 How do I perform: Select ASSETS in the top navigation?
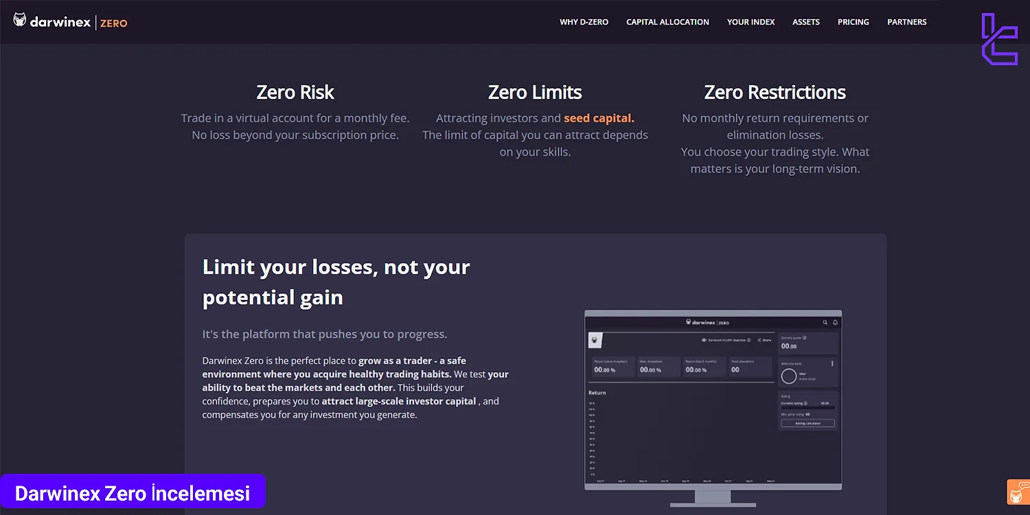pyautogui.click(x=805, y=22)
